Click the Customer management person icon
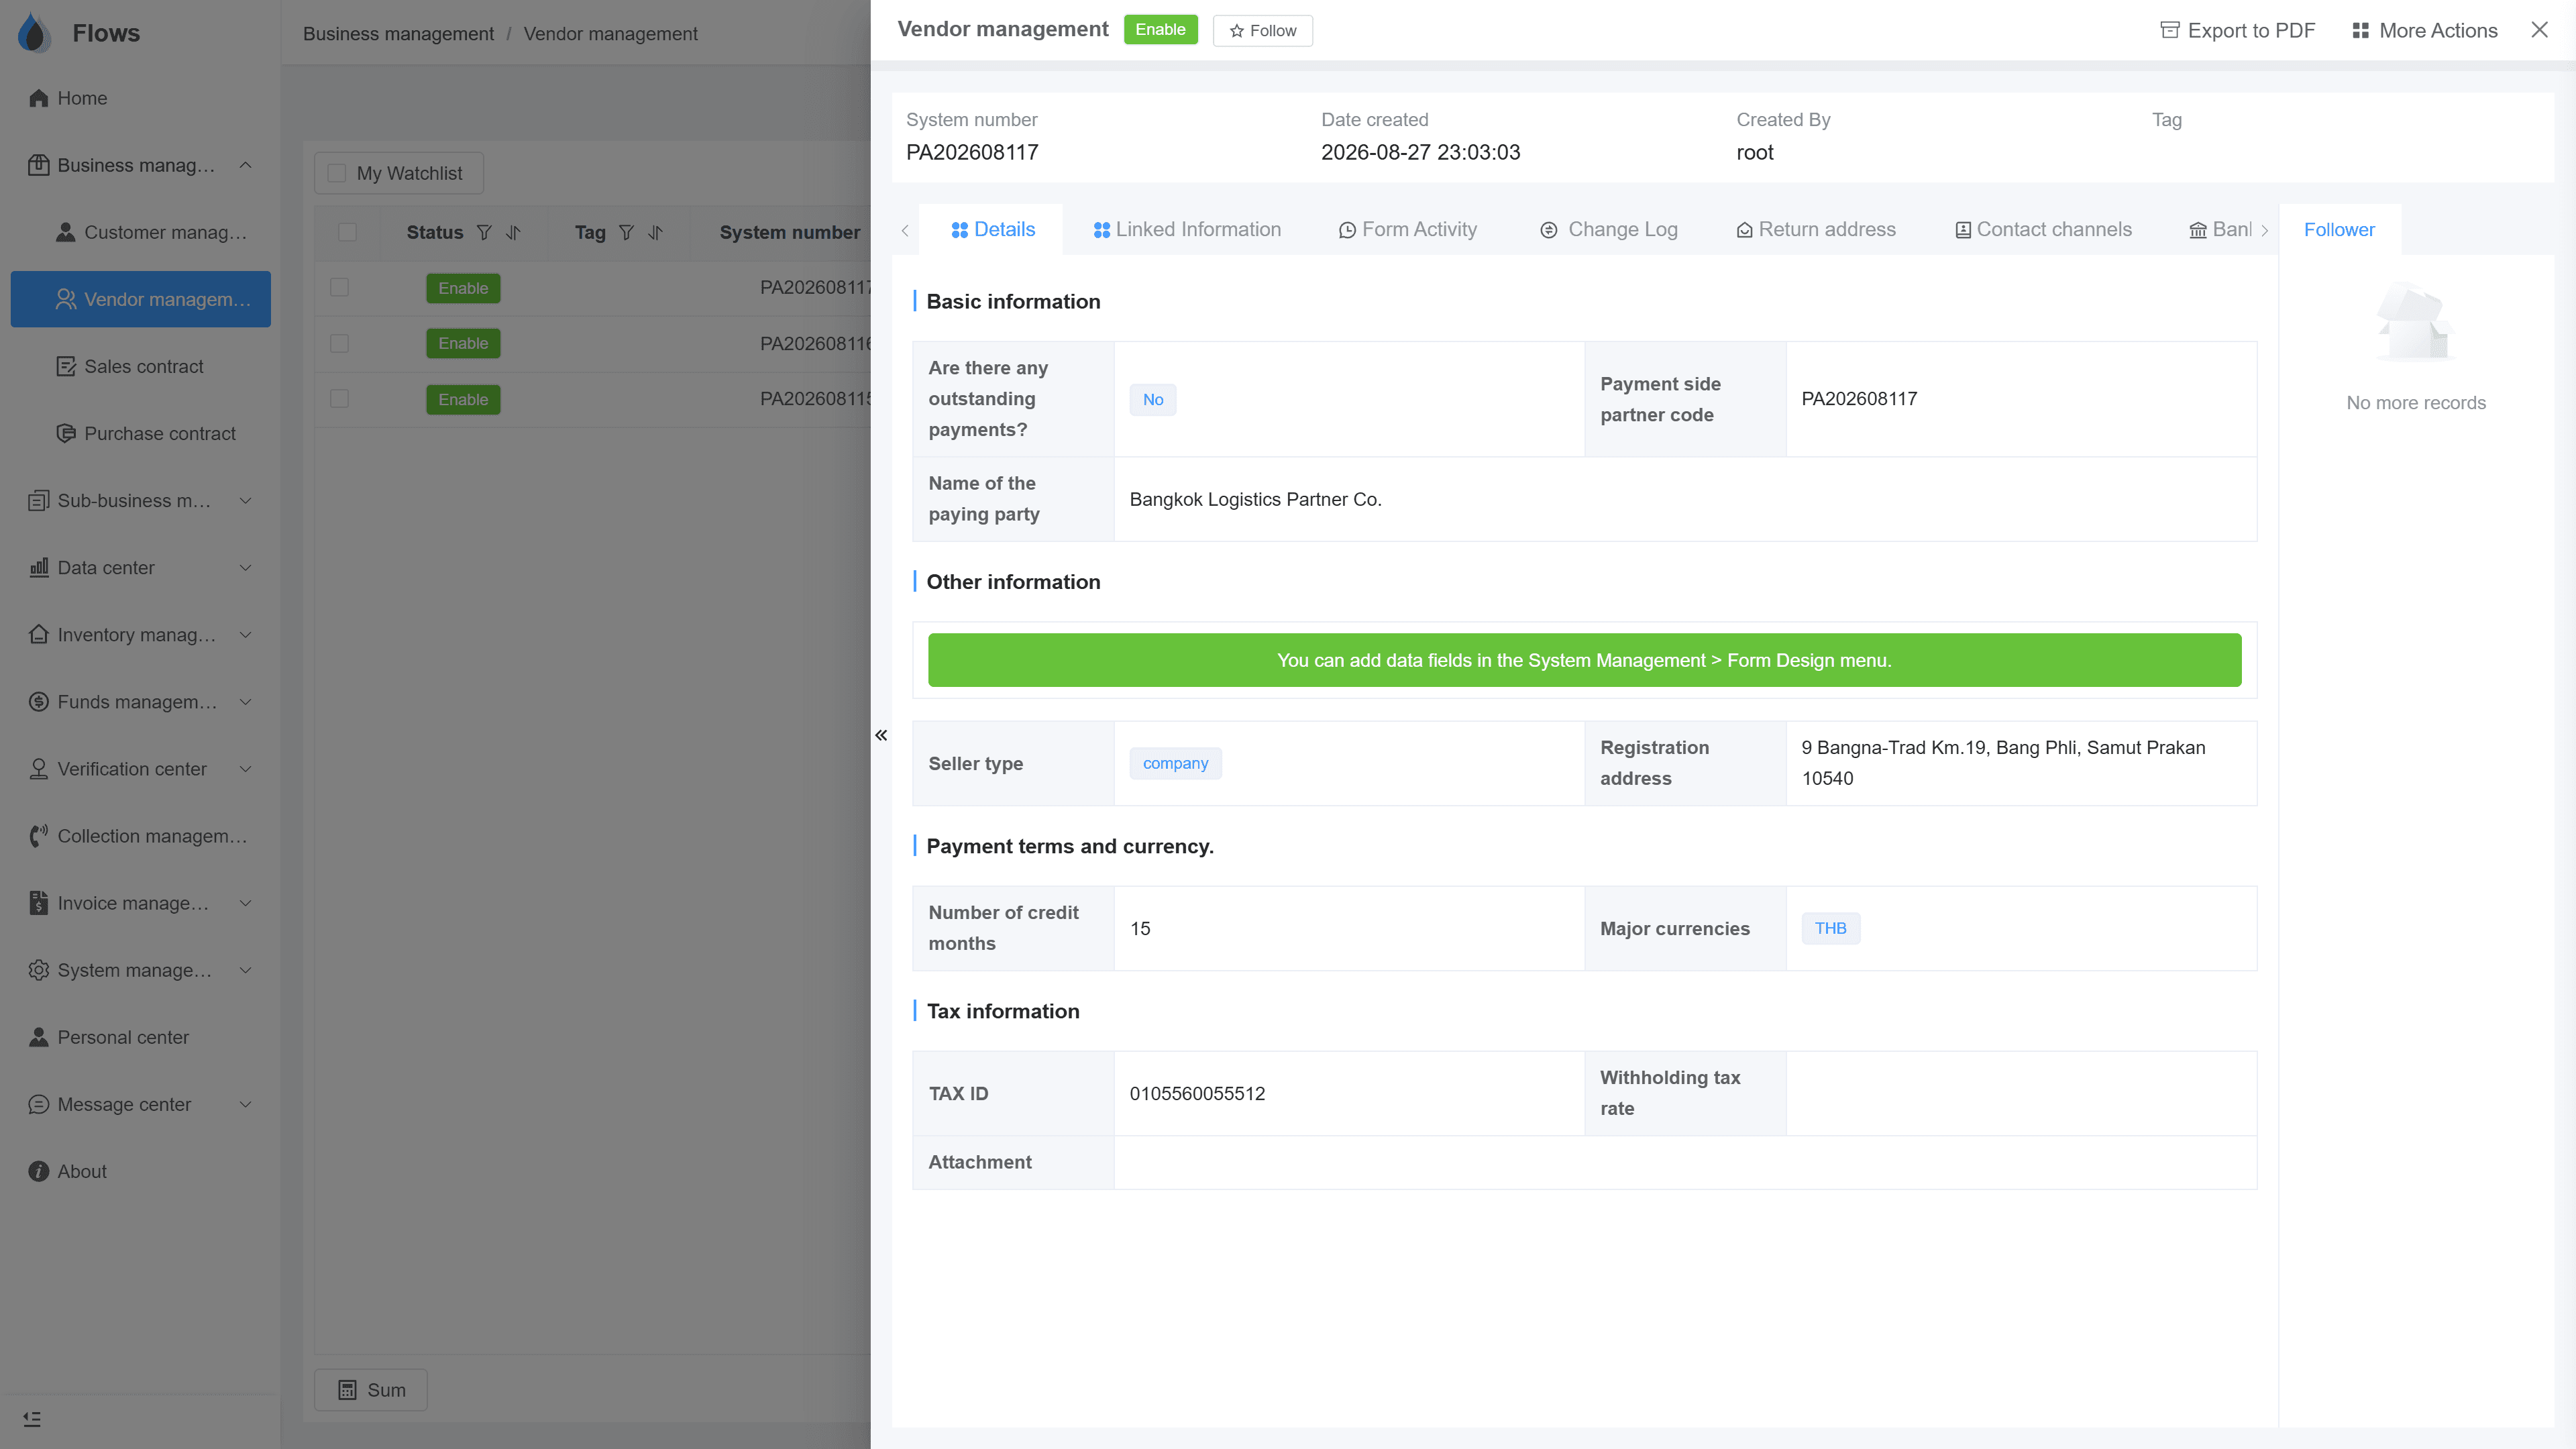The height and width of the screenshot is (1449, 2576). pos(66,232)
